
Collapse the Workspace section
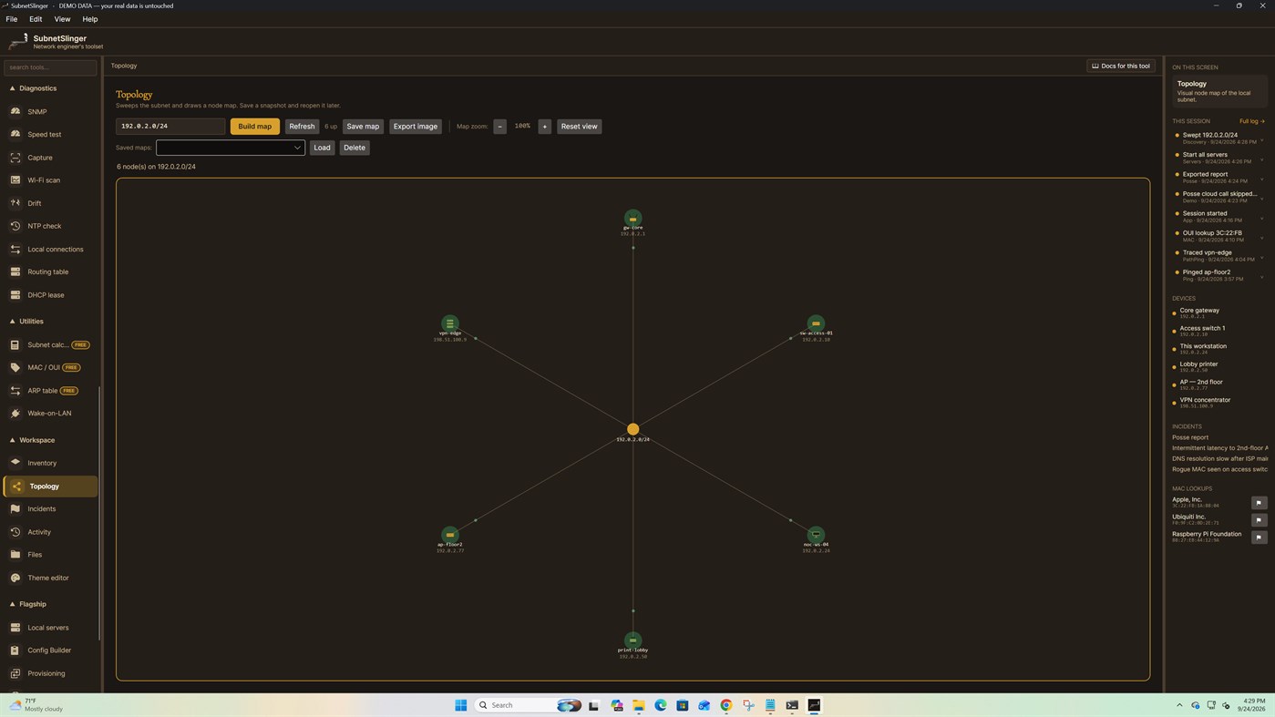point(12,440)
